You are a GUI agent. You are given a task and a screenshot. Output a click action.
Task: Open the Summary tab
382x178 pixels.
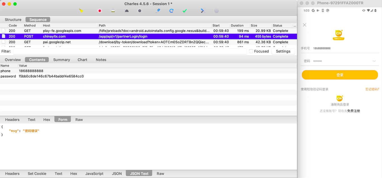click(62, 60)
